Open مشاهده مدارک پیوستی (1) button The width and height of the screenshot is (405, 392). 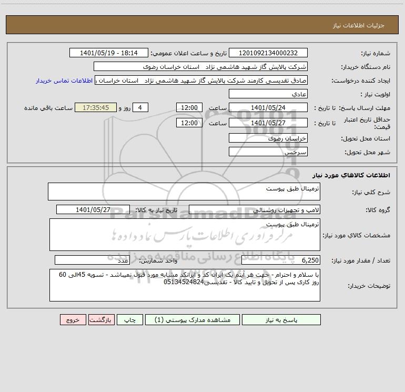point(193,319)
